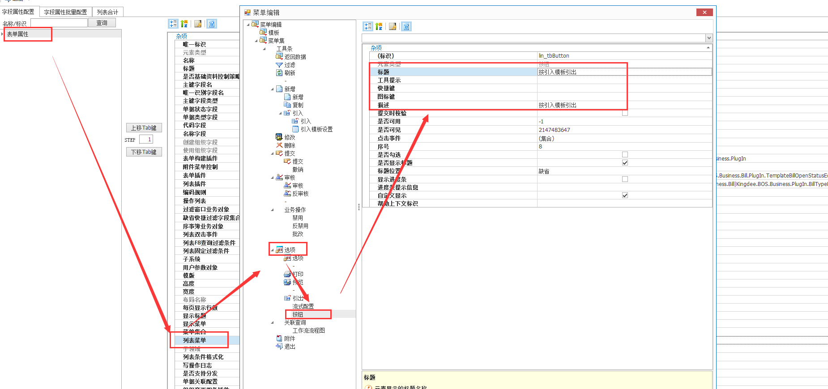Open the 列表合计 tab
The height and width of the screenshot is (389, 828).
coord(107,12)
